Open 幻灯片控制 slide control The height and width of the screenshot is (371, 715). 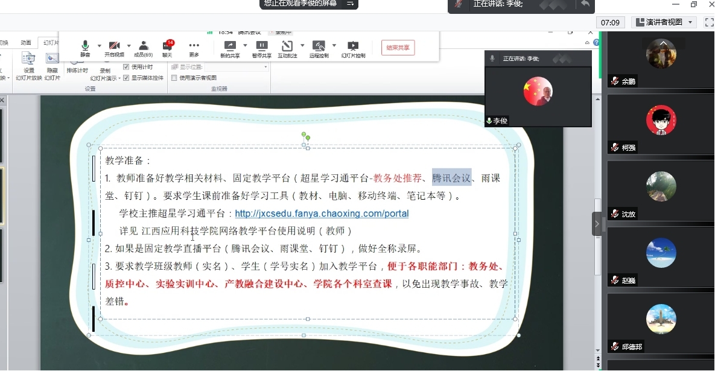(x=353, y=46)
